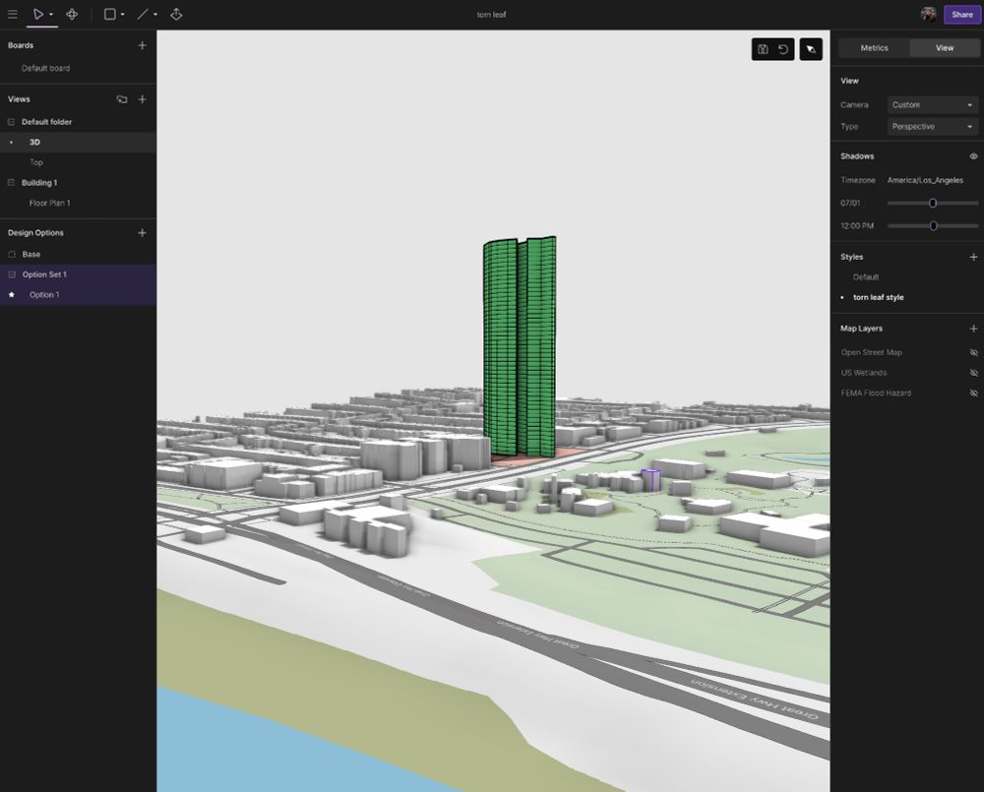
Task: Open the Select tool options arrow
Action: pos(51,15)
